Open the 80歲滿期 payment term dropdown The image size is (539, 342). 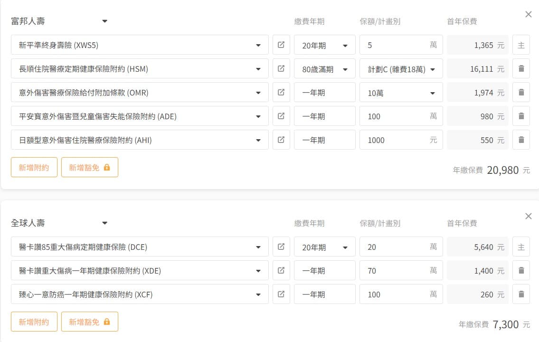coord(325,69)
